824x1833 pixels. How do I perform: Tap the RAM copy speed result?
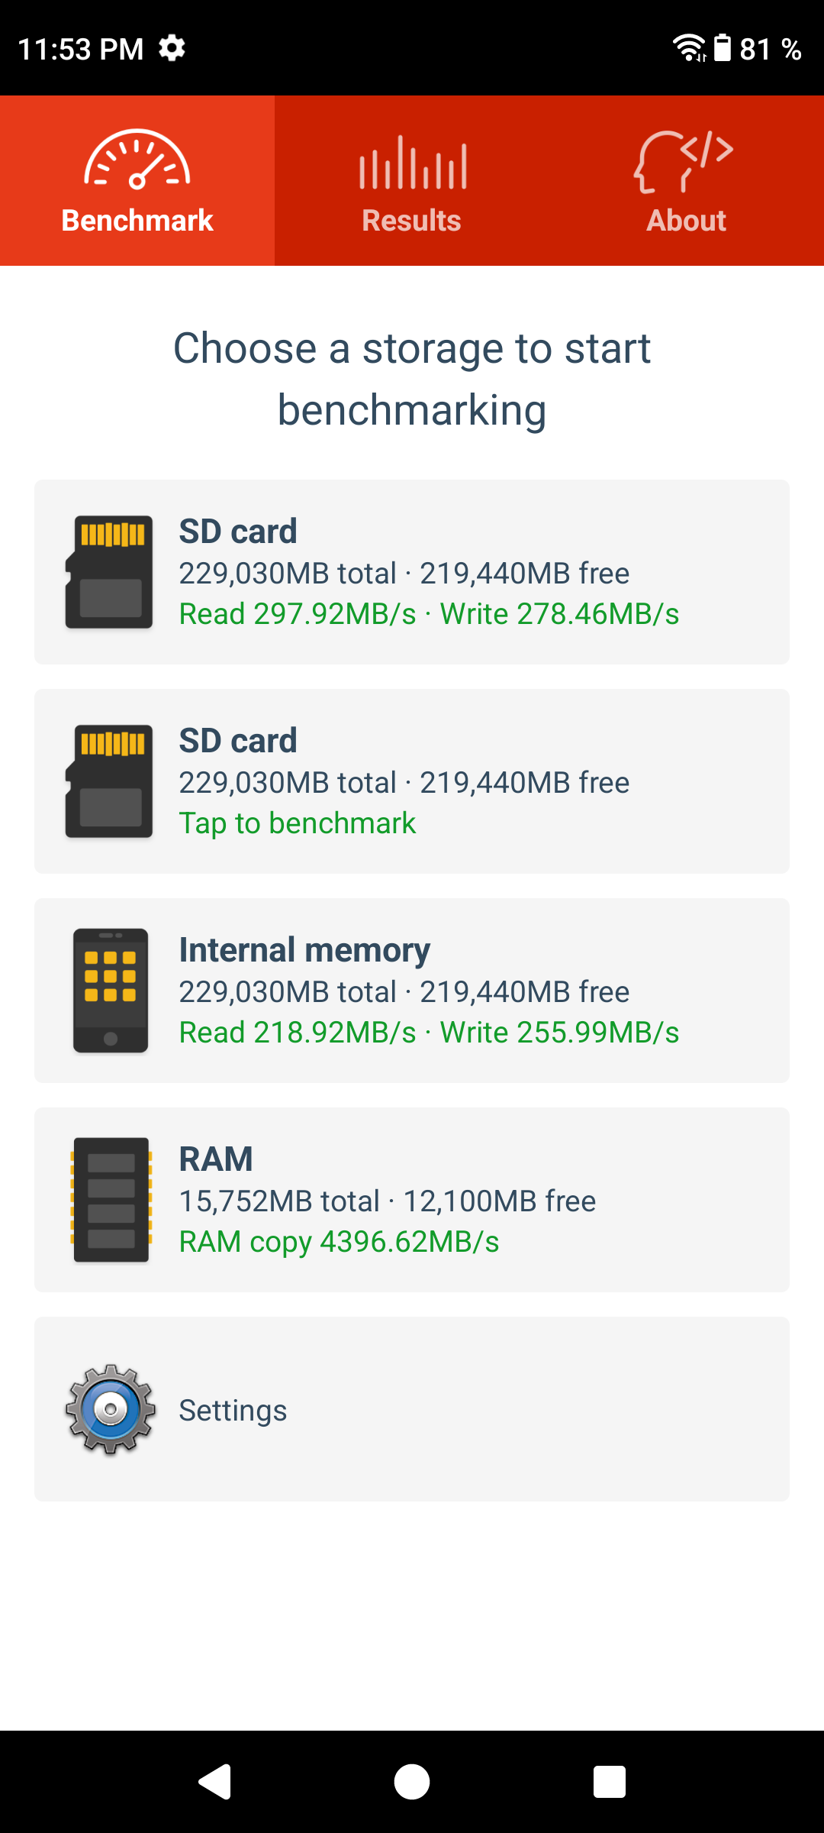tap(339, 1242)
